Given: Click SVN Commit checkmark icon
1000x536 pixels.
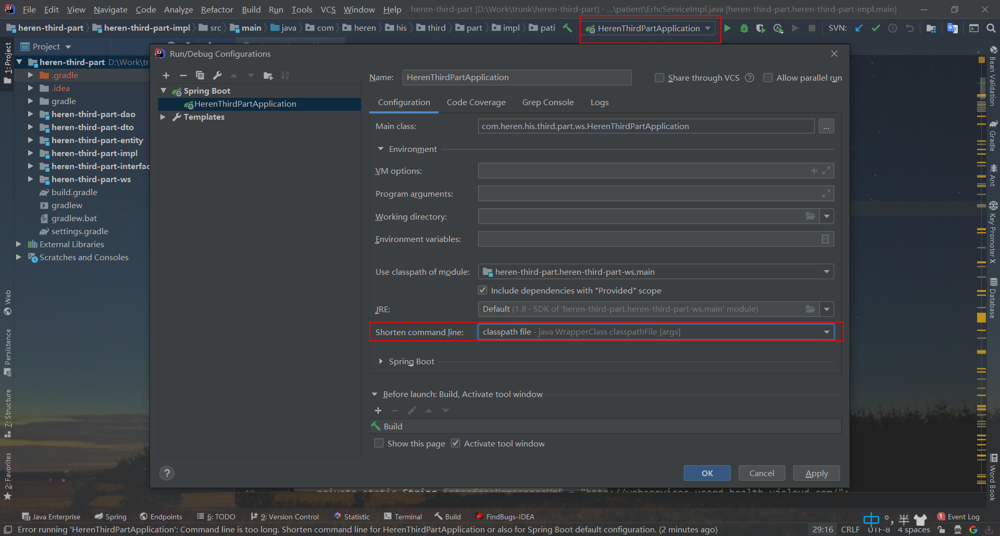Looking at the screenshot, I should [x=876, y=28].
